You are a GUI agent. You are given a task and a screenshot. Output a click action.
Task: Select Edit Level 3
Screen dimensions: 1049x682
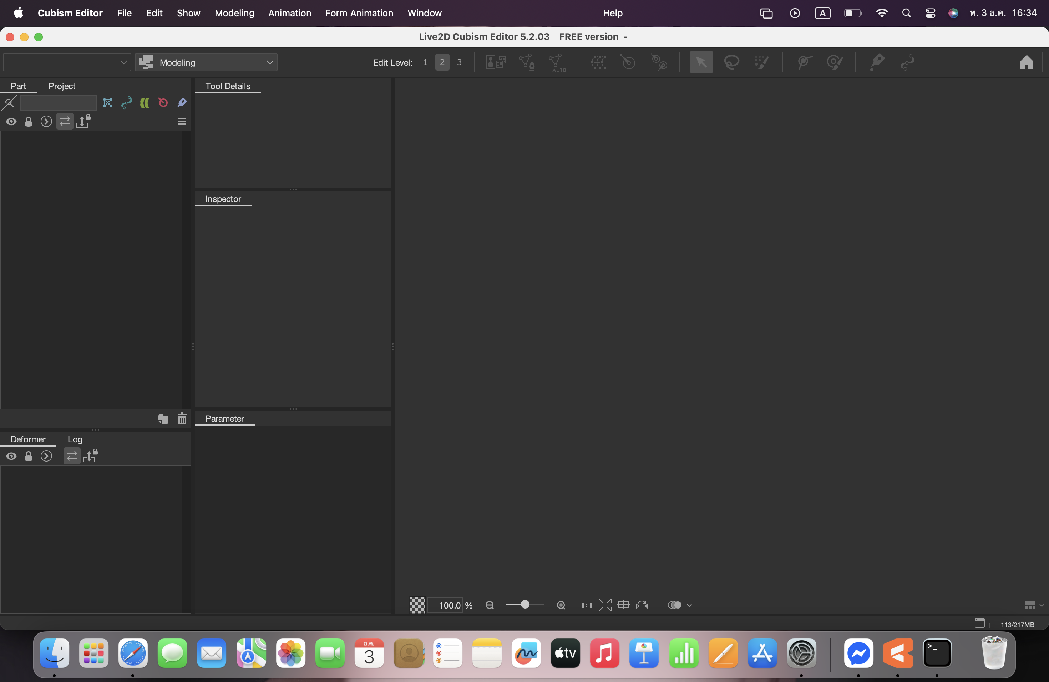click(459, 62)
